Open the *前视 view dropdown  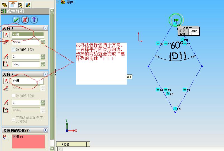(88, 144)
